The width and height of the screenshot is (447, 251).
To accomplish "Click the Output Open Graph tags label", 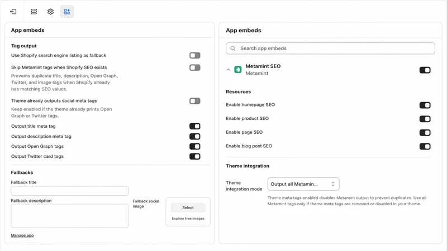I will coord(37,146).
